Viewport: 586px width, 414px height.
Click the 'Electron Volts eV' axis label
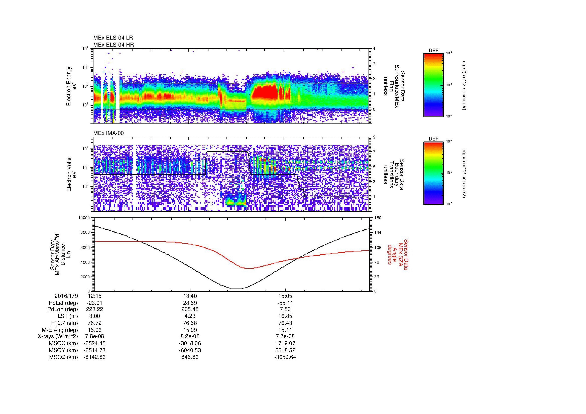[x=71, y=175]
